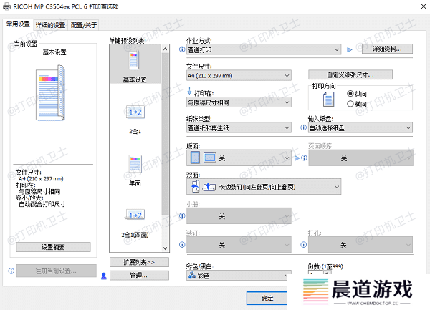Click the 详细资料 button
Viewport: 430px width, 310px height.
coord(387,49)
